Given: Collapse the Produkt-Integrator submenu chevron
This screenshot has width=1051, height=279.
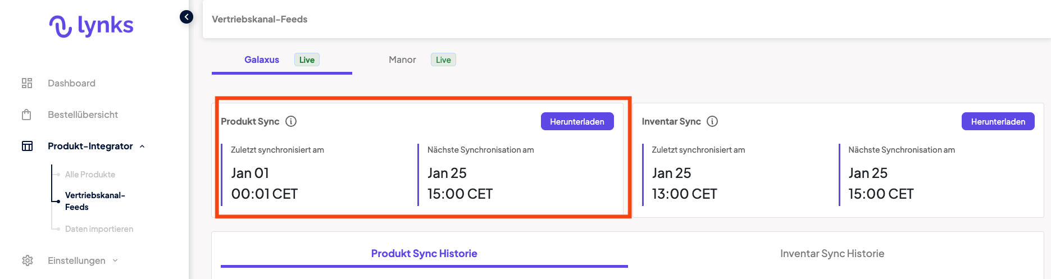Looking at the screenshot, I should (142, 147).
